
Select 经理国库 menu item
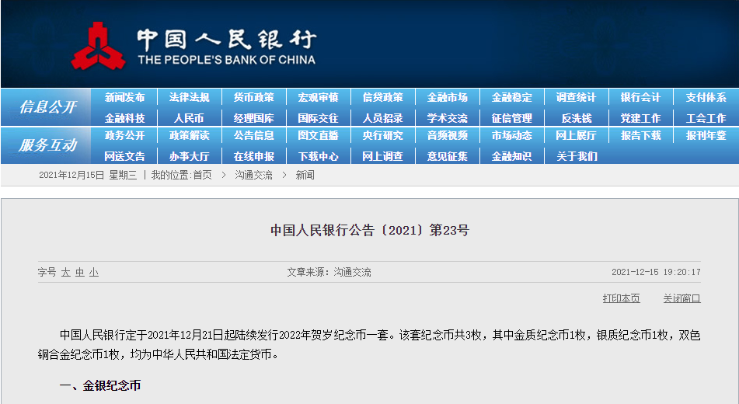(253, 118)
